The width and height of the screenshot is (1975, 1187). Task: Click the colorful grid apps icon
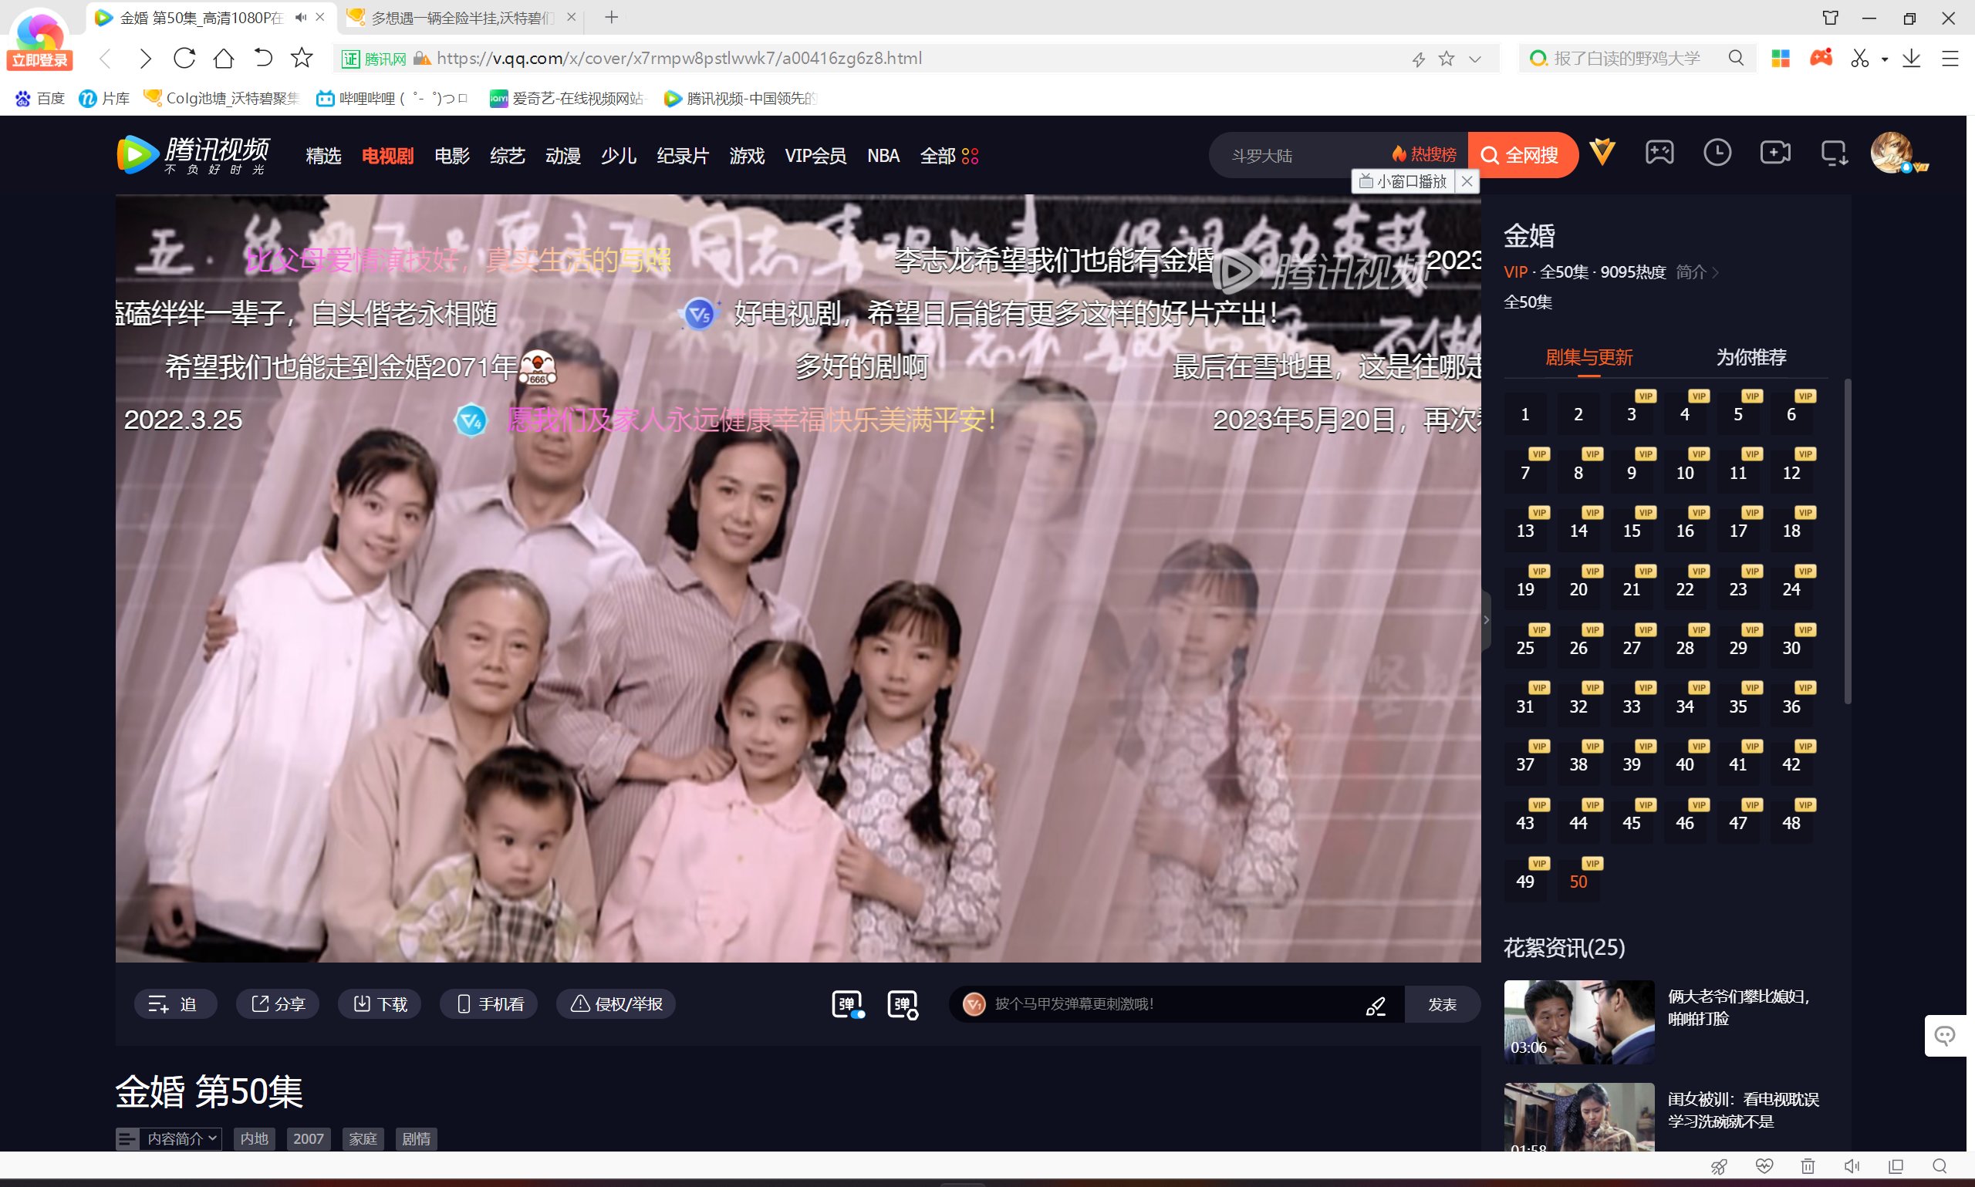pos(1780,58)
